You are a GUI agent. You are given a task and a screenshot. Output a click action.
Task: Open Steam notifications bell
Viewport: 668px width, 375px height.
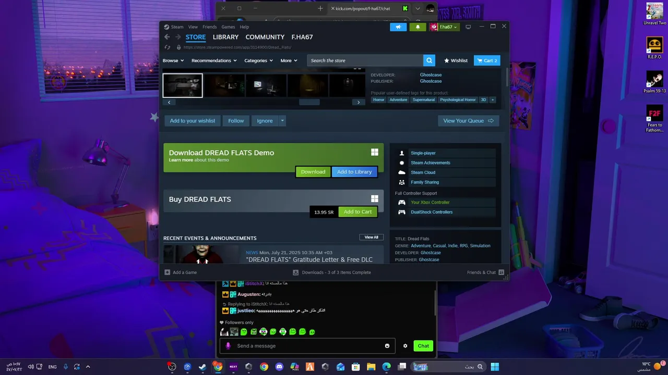click(417, 27)
